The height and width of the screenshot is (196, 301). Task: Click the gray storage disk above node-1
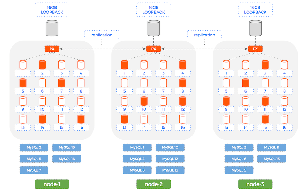click(52, 28)
